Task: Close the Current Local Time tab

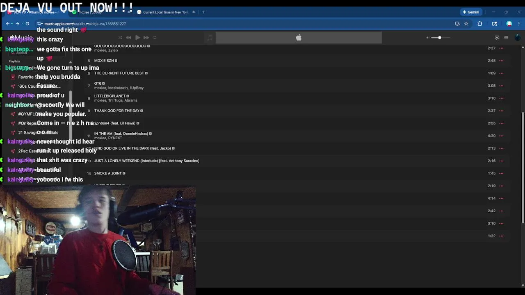Action: tap(194, 12)
